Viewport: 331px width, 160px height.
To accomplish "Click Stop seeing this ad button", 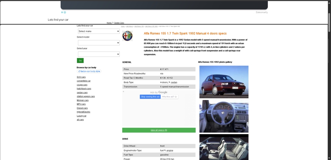I will pyautogui.click(x=150, y=97).
